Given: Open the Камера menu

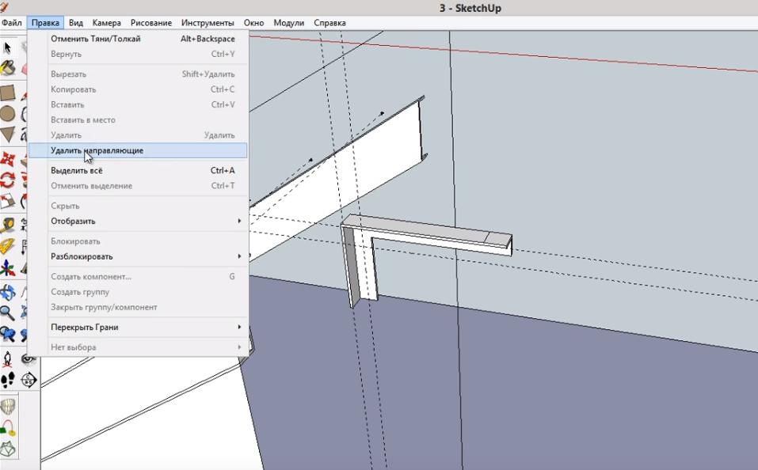Looking at the screenshot, I should [106, 23].
